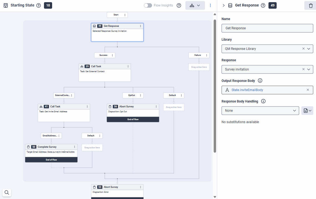Remove the State.inviteEmailBody variable
The width and height of the screenshot is (316, 199).
point(308,90)
